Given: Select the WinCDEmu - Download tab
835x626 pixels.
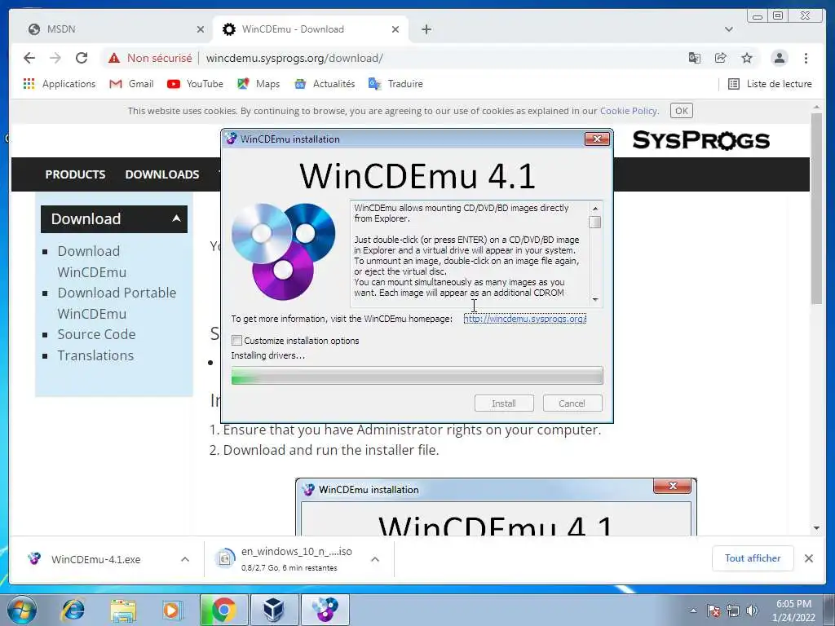Looking at the screenshot, I should coord(311,29).
